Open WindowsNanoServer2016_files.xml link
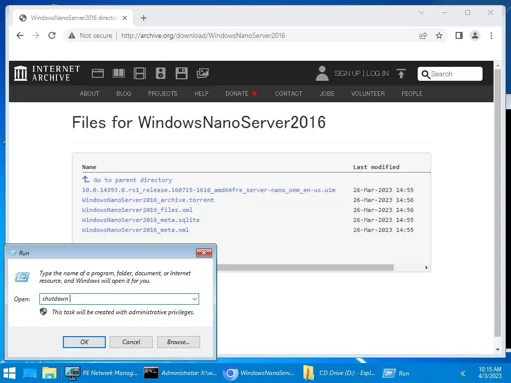The height and width of the screenshot is (383, 511). coord(137,210)
